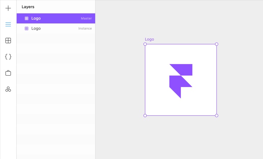
Task: Click the Instance label text
Action: tap(85, 28)
